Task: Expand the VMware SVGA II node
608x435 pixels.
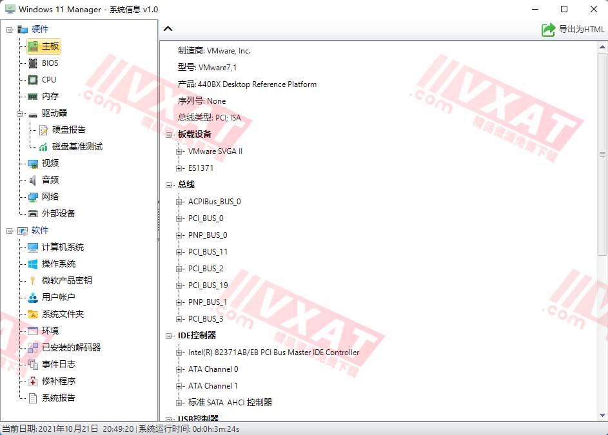Action: tap(179, 151)
